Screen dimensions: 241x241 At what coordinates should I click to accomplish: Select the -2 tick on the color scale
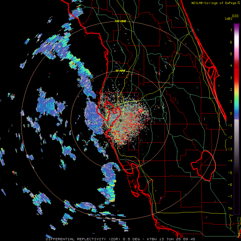tap(230, 137)
